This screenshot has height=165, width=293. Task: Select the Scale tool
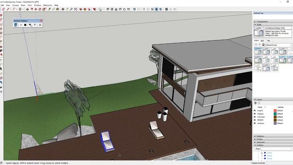[x=44, y=9]
